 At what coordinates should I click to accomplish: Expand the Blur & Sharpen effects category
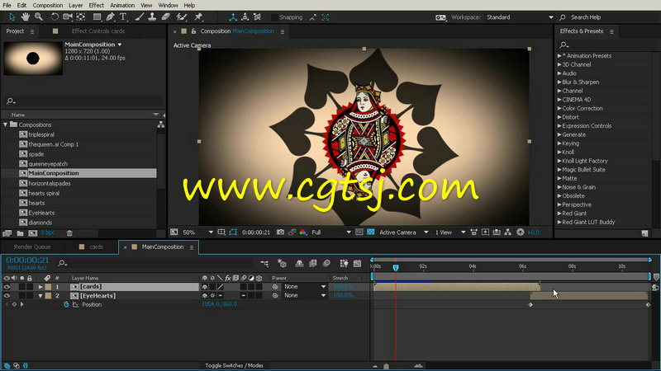559,82
